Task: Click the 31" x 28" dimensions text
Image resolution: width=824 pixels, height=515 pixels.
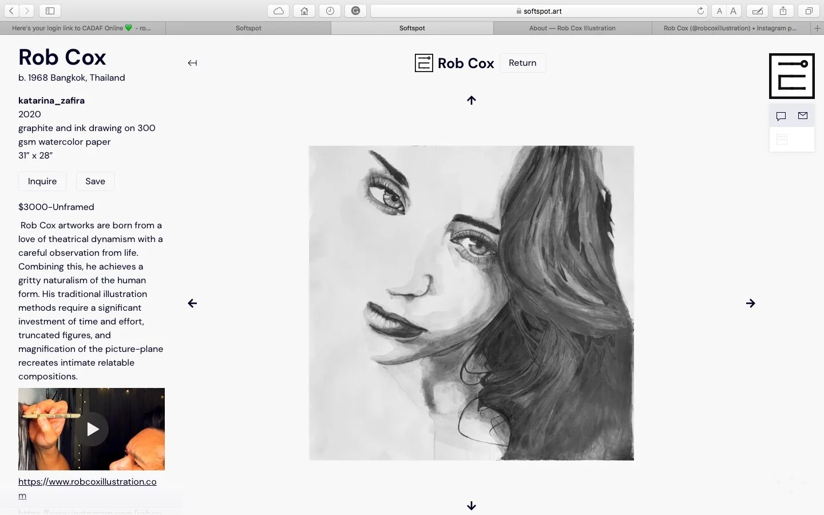Action: point(35,155)
